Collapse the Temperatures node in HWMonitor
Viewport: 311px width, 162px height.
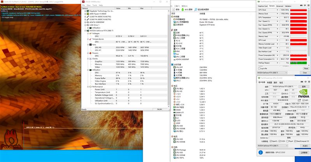tap(88, 39)
